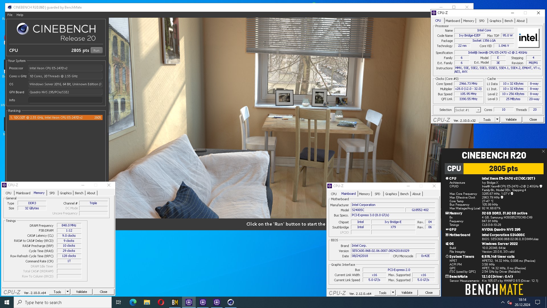The height and width of the screenshot is (308, 547).
Task: Expand Tools dropdown arrow in top-right CPU-Z window
Action: (x=497, y=120)
